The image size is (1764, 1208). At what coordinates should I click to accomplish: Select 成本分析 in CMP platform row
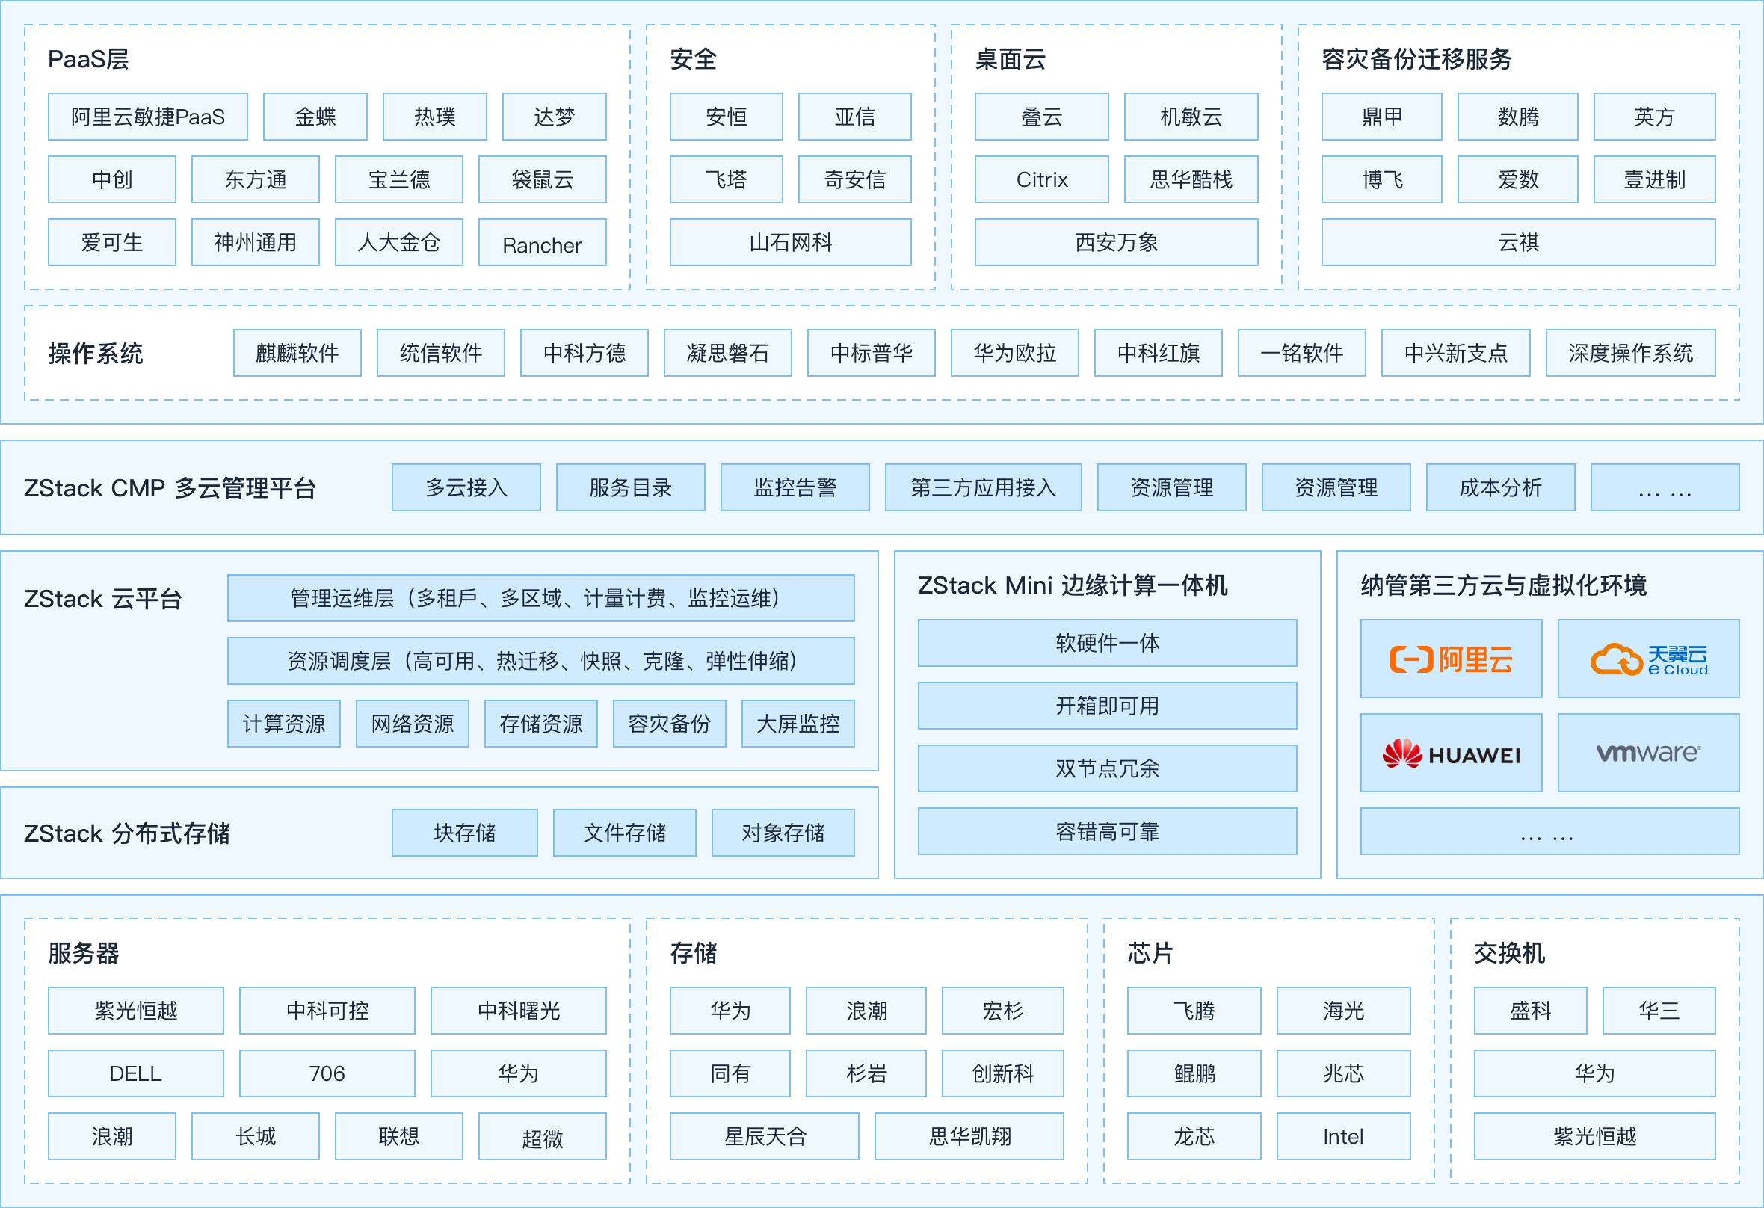point(1500,487)
